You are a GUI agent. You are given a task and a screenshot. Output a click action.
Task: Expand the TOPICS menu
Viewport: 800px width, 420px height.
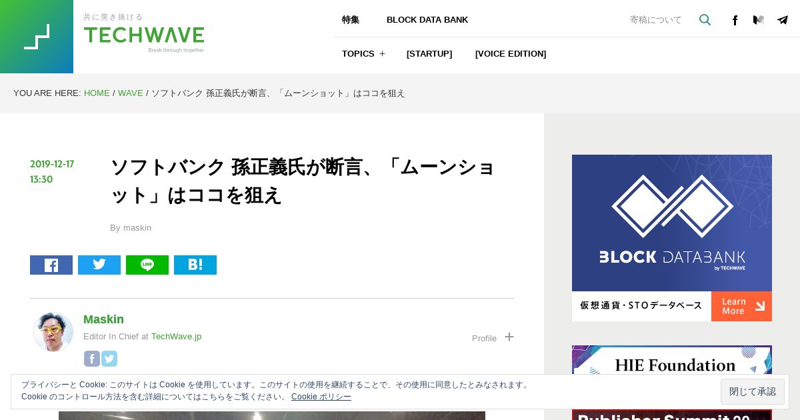363,53
